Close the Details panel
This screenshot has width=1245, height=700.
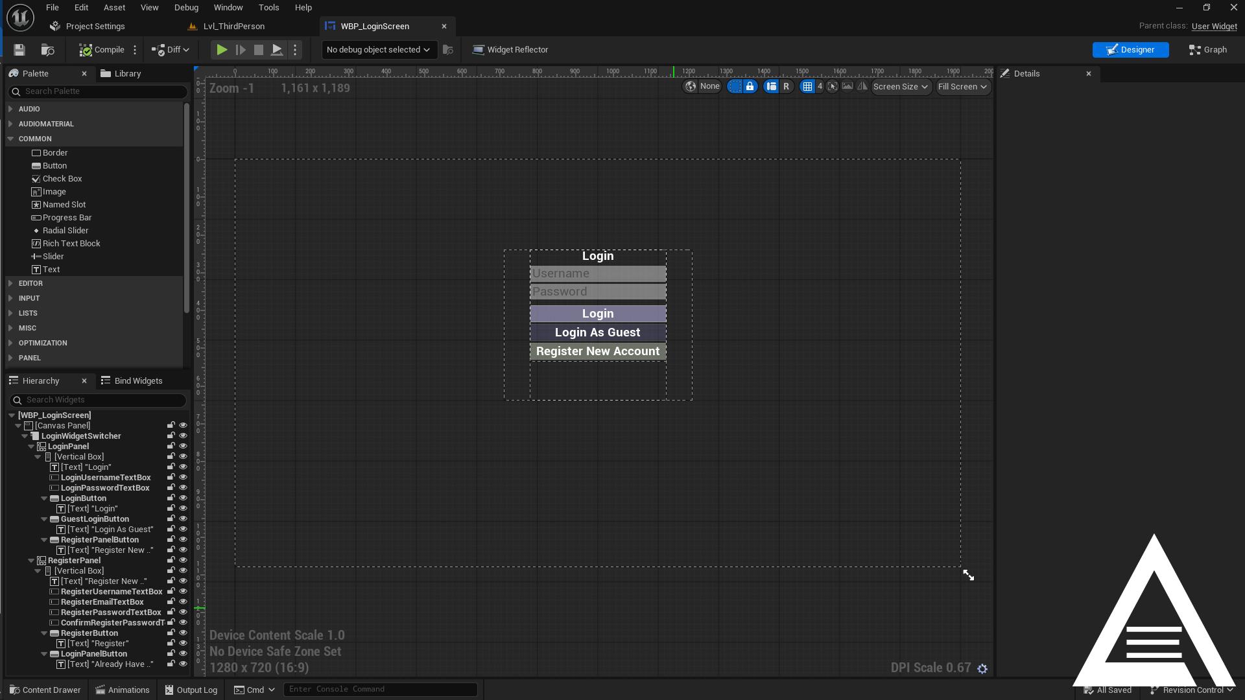(1089, 74)
